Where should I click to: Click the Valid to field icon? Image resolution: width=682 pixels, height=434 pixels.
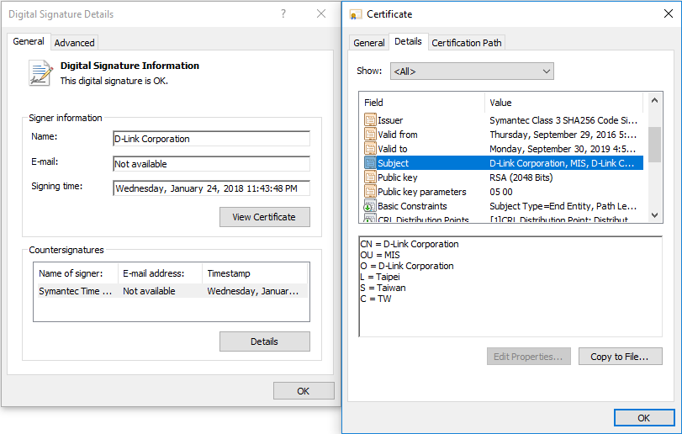[x=370, y=149]
